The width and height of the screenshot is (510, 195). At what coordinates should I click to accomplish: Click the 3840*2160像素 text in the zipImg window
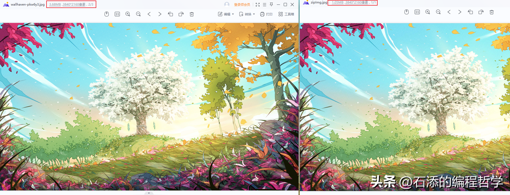(357, 2)
